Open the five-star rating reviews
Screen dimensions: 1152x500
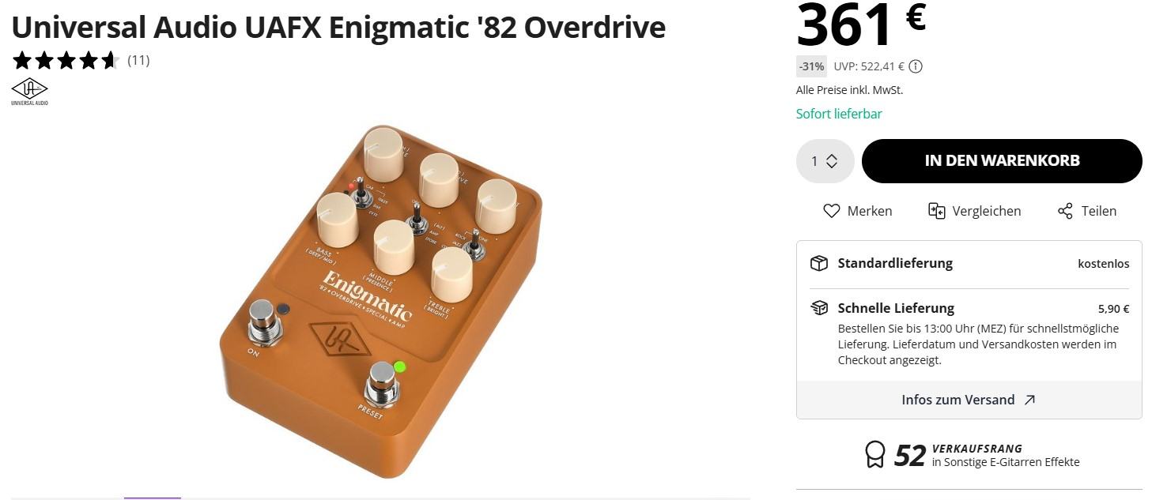(65, 60)
